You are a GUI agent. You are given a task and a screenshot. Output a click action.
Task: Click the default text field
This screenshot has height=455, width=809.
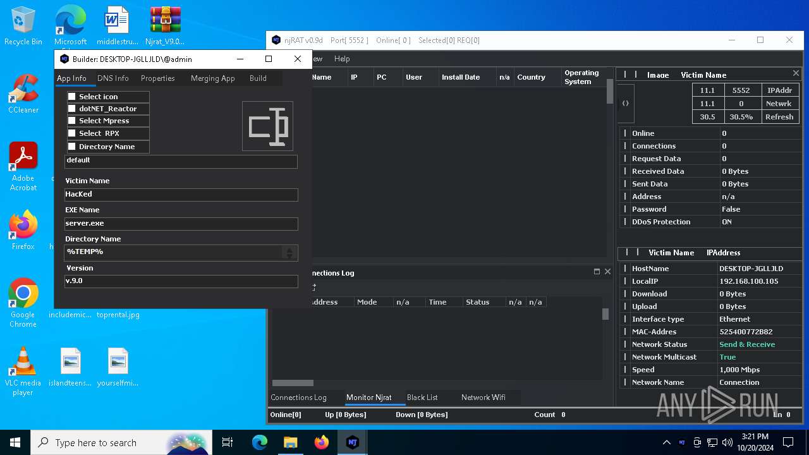coord(181,161)
